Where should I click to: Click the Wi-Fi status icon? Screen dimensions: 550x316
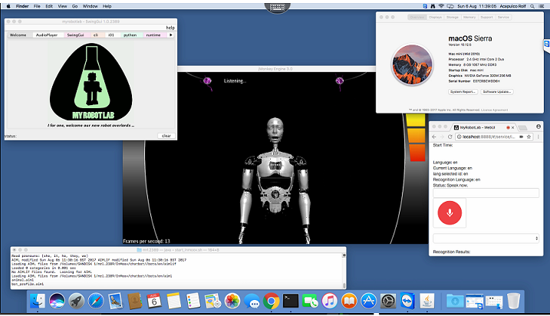[x=441, y=6]
